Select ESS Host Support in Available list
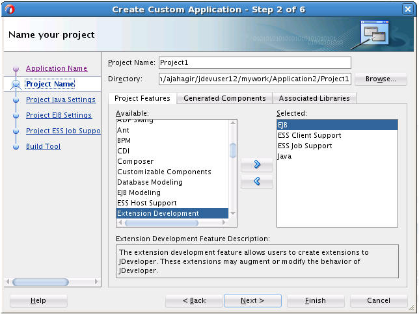The image size is (419, 314). click(x=172, y=203)
